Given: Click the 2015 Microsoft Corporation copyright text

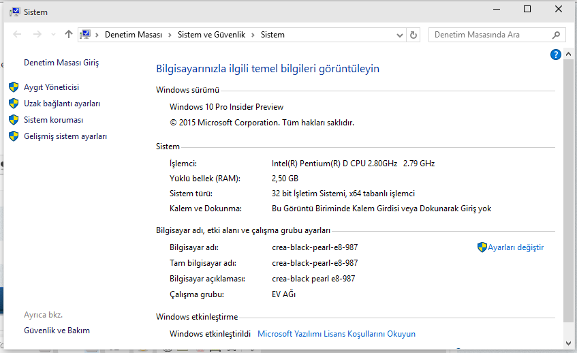Looking at the screenshot, I should pos(262,123).
